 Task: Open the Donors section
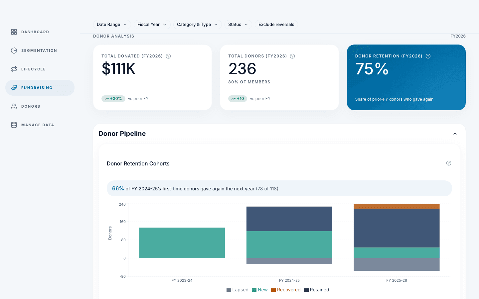click(40, 106)
